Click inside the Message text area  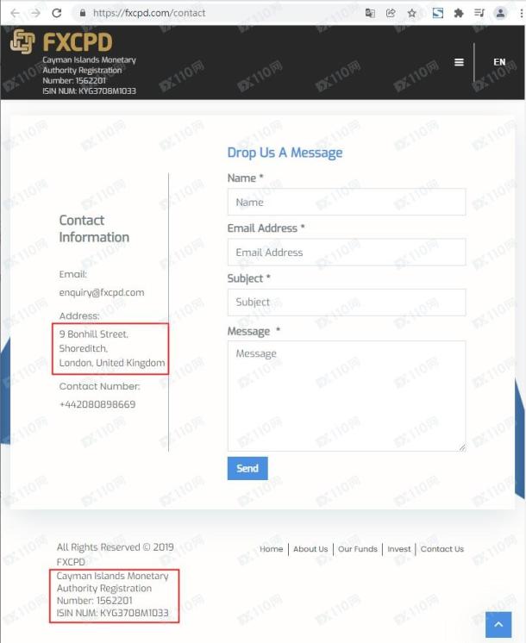347,396
